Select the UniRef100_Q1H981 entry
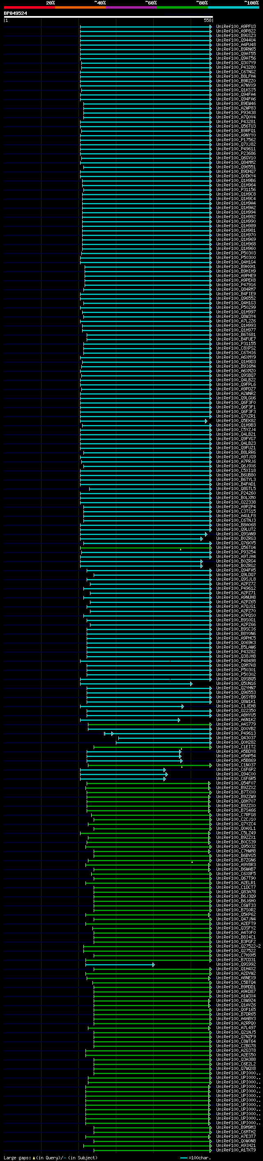263x1161 pixels. tap(235, 230)
